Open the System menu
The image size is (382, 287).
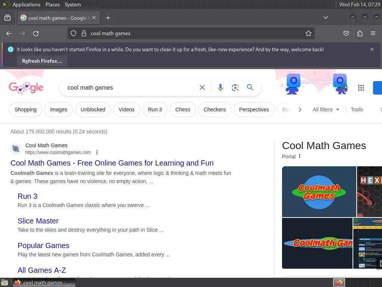[73, 4]
